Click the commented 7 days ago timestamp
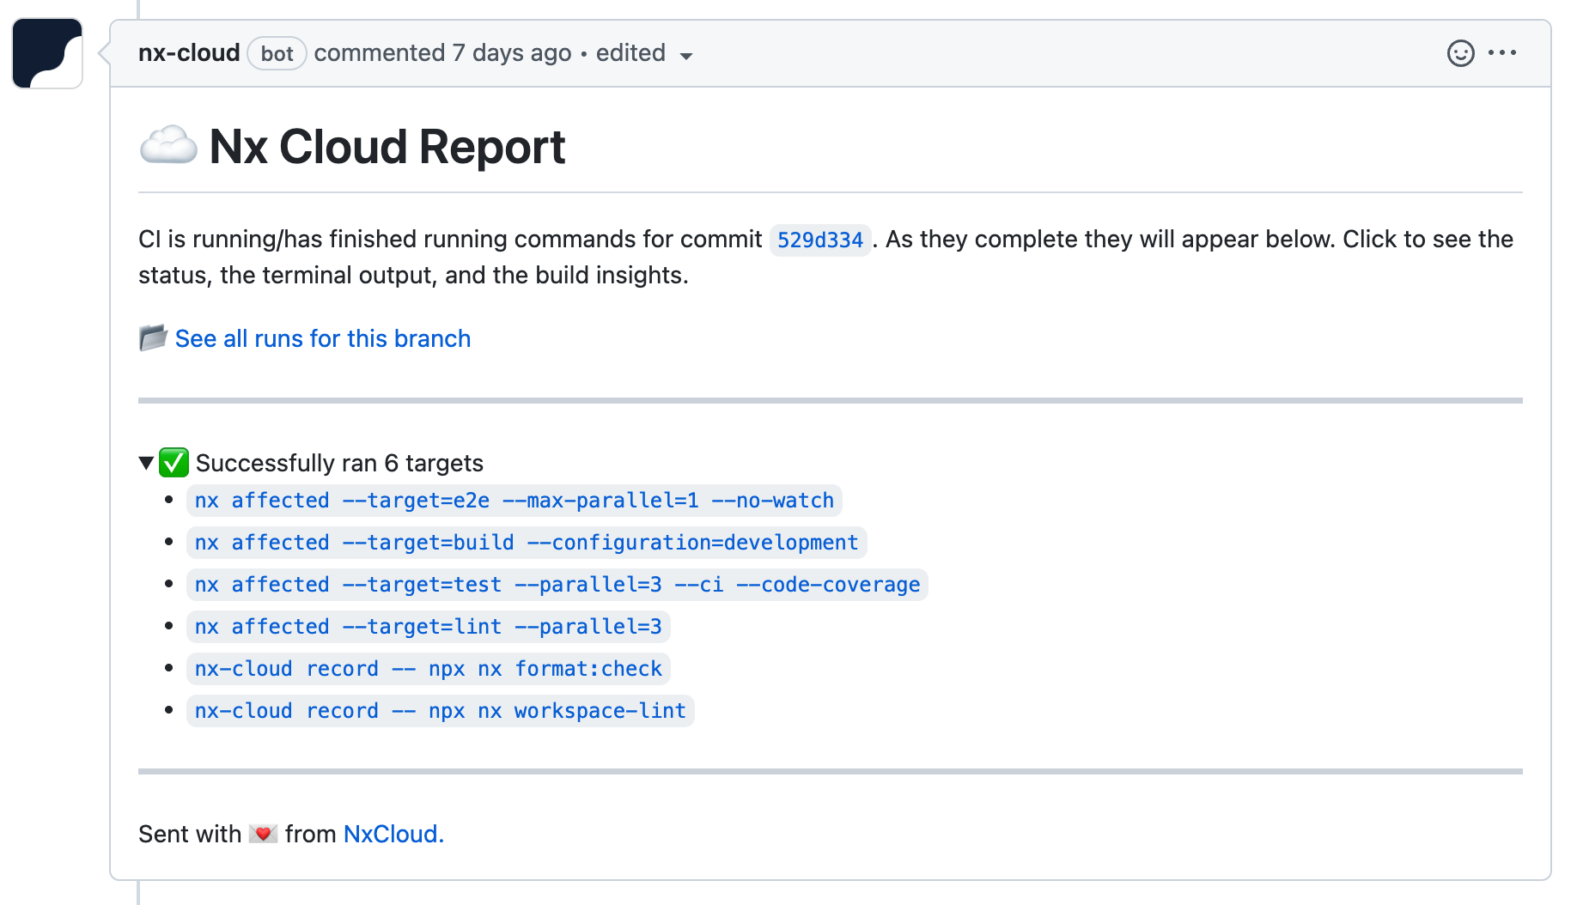This screenshot has height=905, width=1577. [x=442, y=52]
